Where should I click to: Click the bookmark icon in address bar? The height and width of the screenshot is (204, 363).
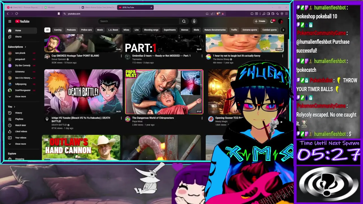pos(59,14)
